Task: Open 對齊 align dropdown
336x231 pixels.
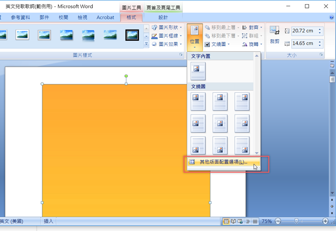Action: (252, 27)
